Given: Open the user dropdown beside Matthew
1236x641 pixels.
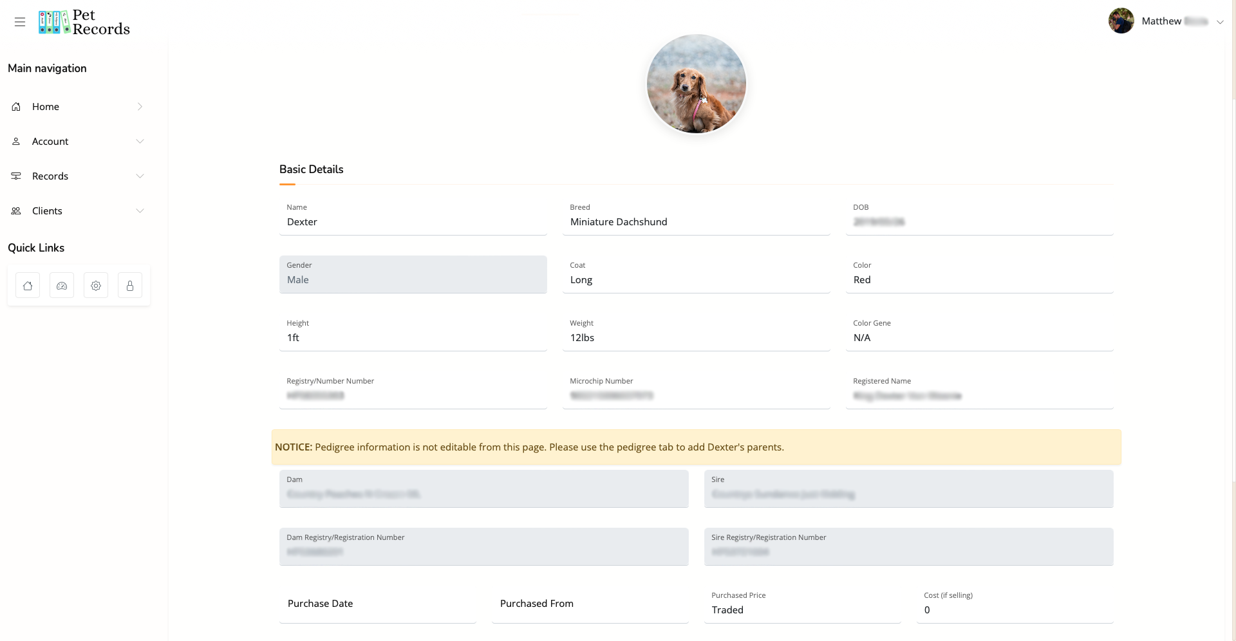Looking at the screenshot, I should click(x=1219, y=22).
